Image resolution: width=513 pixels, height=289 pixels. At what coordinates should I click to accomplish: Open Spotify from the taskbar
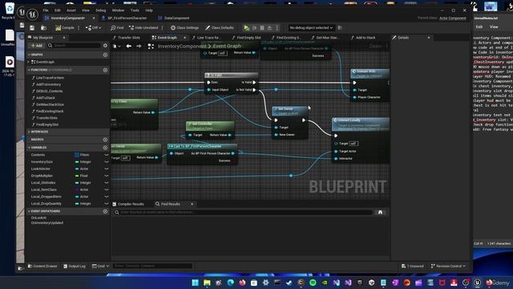point(313,283)
